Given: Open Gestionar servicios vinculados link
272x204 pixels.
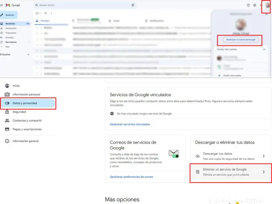Looking at the screenshot, I should (130, 125).
